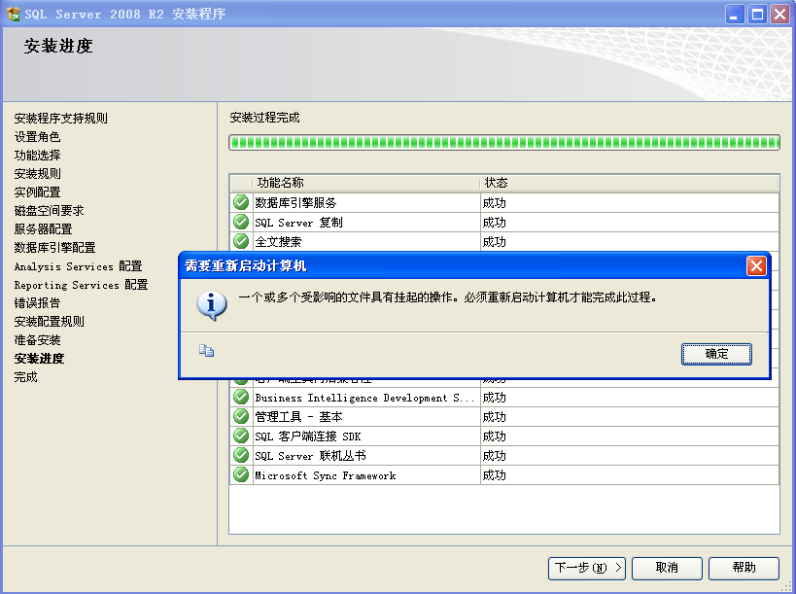Click the 取消 button
This screenshot has width=796, height=594.
click(667, 569)
